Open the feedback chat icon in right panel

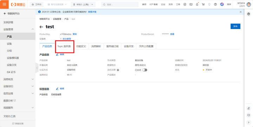(248, 115)
